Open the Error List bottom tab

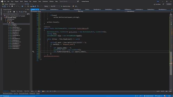click(x=16, y=93)
